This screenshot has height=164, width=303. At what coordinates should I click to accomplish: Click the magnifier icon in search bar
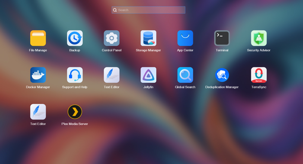(115, 10)
